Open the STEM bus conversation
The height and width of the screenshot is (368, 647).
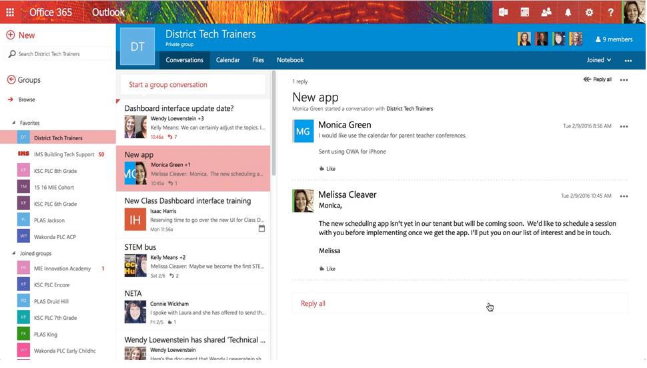[x=193, y=261]
